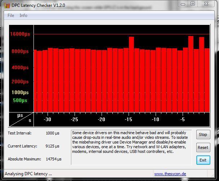219x181 pixels.
Task: Click the -5 time axis label
Action: [182, 119]
